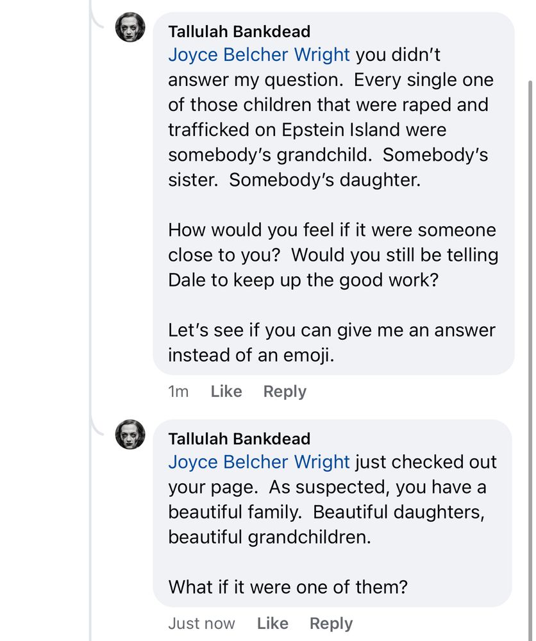Visit the Joyce Belcher Wright mention in second comment

(x=259, y=462)
